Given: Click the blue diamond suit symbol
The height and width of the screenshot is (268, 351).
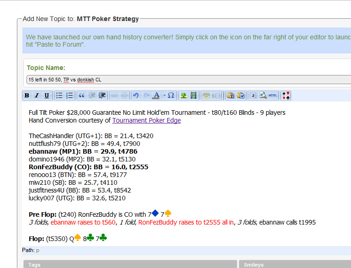Looking at the screenshot, I should (155, 213).
